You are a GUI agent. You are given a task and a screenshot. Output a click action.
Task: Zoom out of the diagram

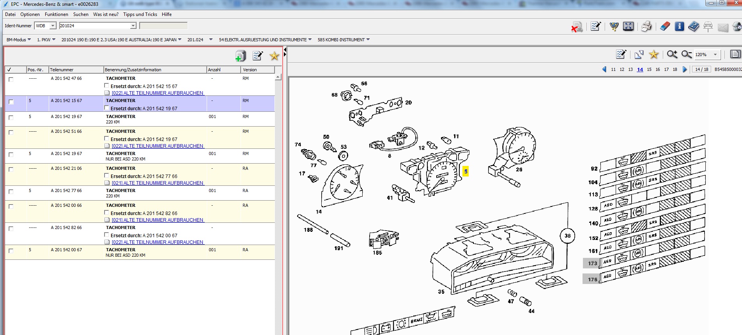tap(686, 54)
